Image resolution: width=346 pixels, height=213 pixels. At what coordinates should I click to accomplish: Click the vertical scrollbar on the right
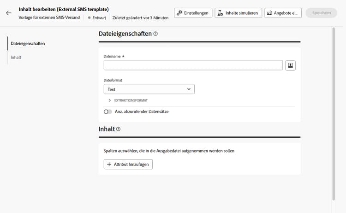click(x=334, y=114)
